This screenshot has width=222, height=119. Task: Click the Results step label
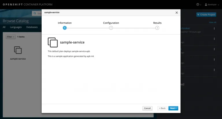(x=157, y=23)
